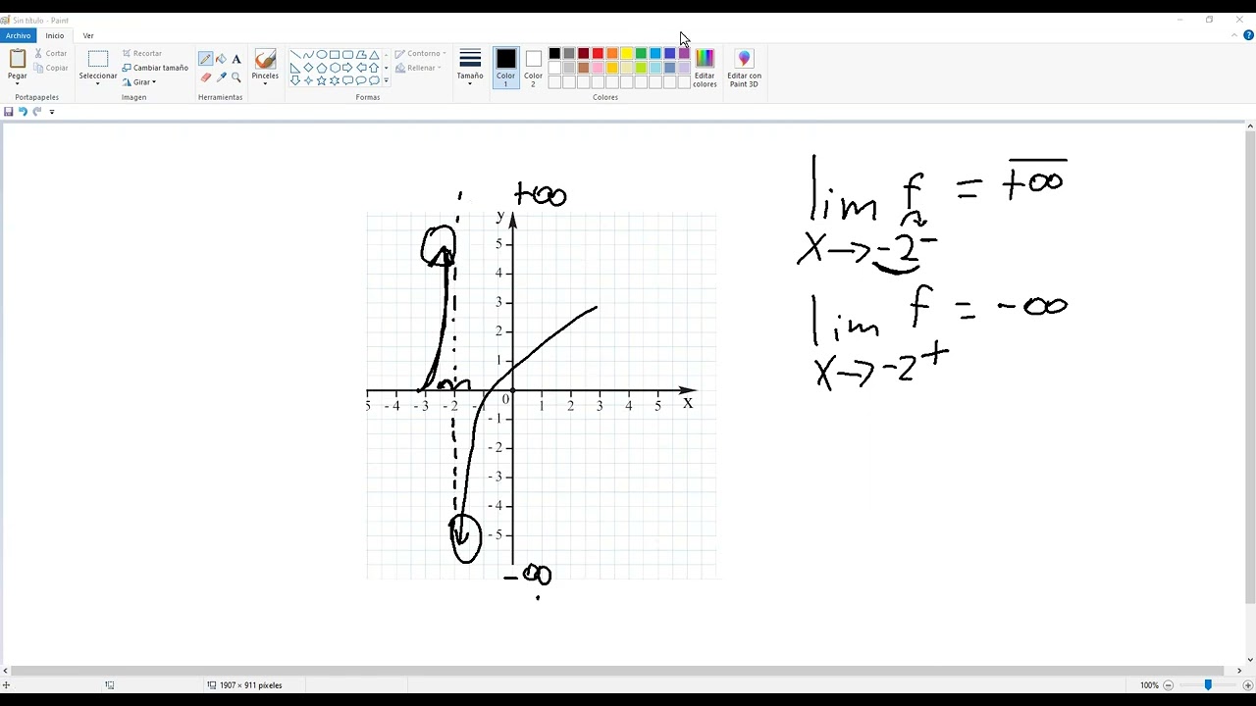Select the Text tool

pos(236,59)
